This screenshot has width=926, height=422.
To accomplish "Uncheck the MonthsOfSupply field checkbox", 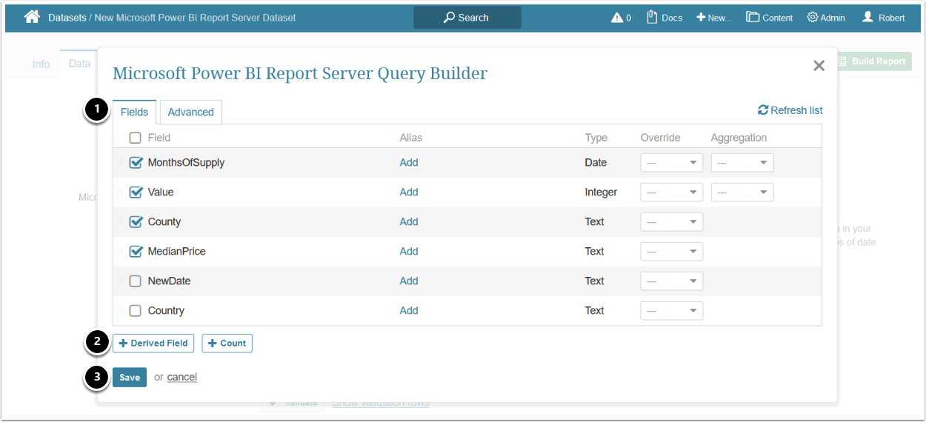I will (x=136, y=163).
